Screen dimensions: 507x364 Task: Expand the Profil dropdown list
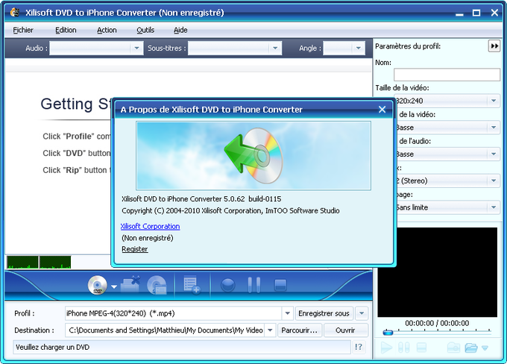tap(287, 313)
